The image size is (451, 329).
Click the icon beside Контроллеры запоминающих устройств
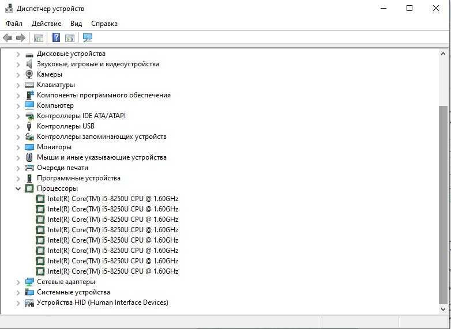[x=29, y=137]
